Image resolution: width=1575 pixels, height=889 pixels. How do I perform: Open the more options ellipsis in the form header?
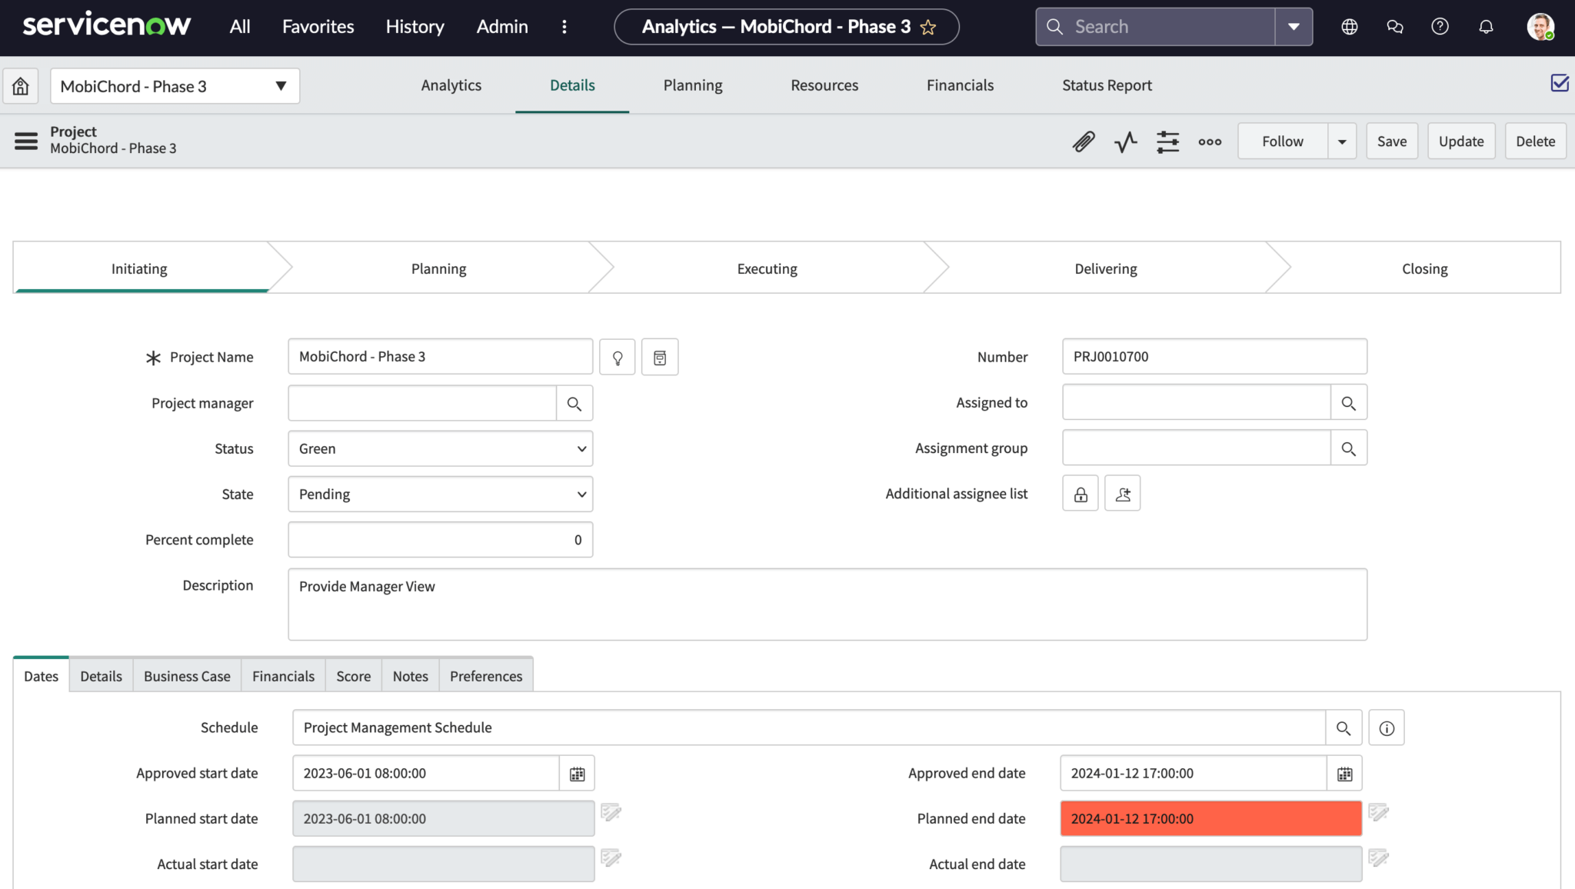(1210, 142)
